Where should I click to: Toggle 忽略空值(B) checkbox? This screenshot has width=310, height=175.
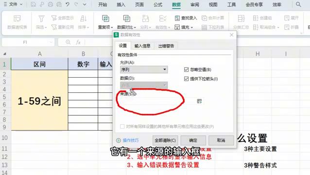(x=186, y=70)
